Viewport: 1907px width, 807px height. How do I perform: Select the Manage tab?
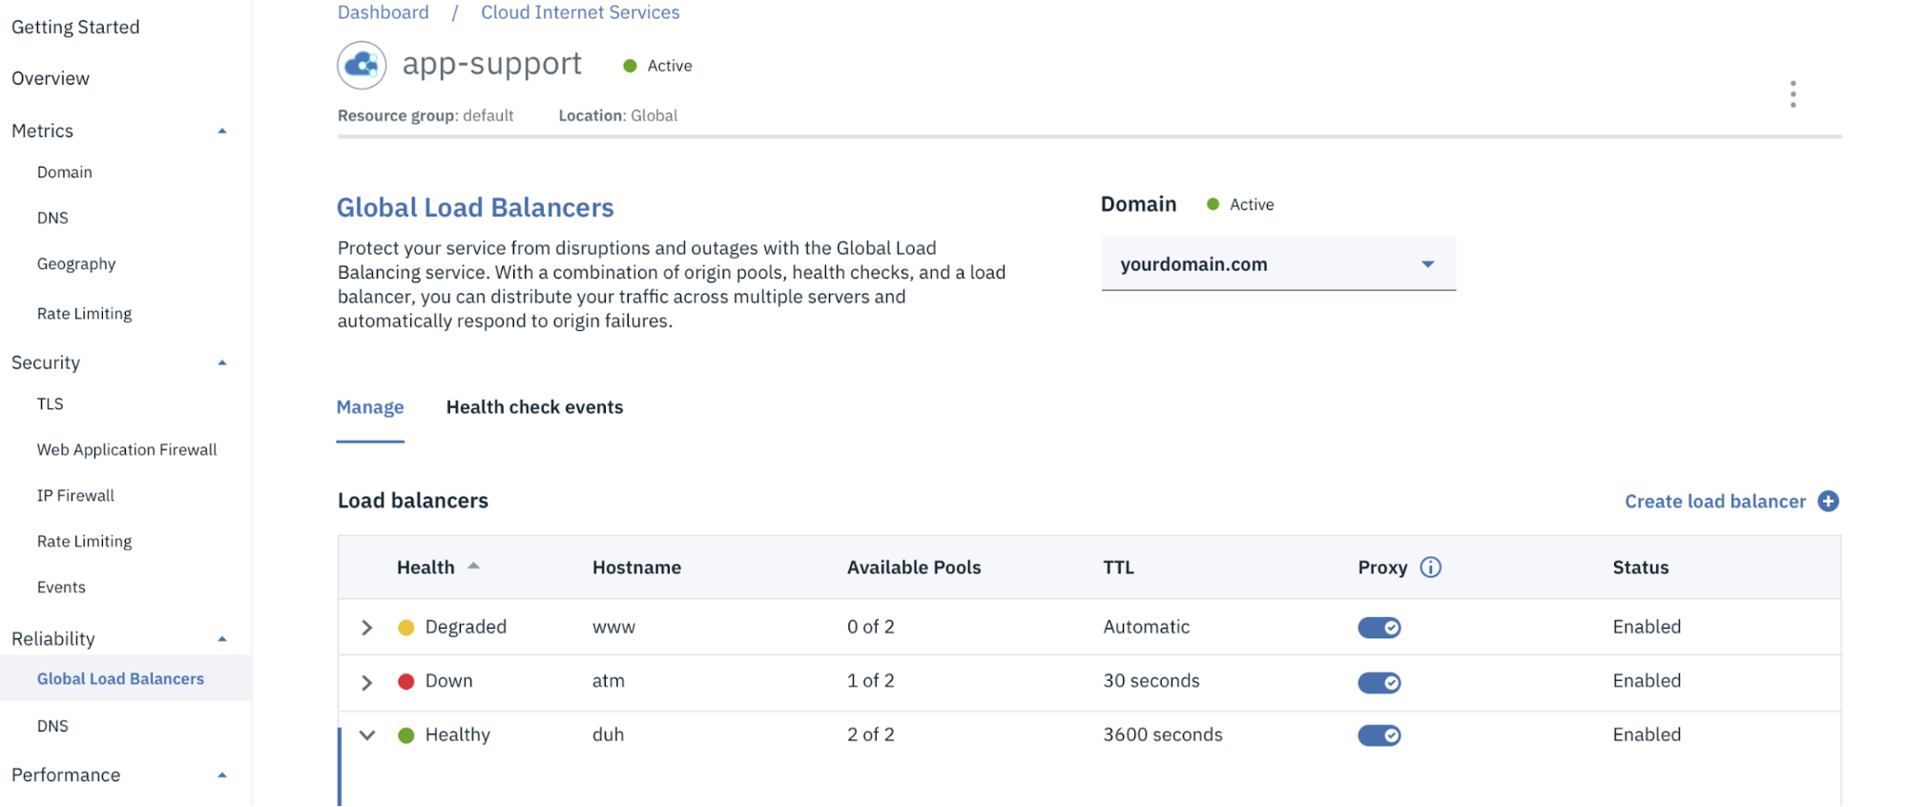point(370,407)
